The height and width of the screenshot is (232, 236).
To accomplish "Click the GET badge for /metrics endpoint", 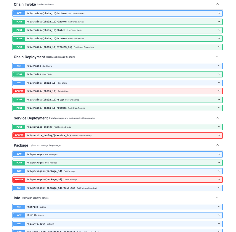I will pos(19,207).
